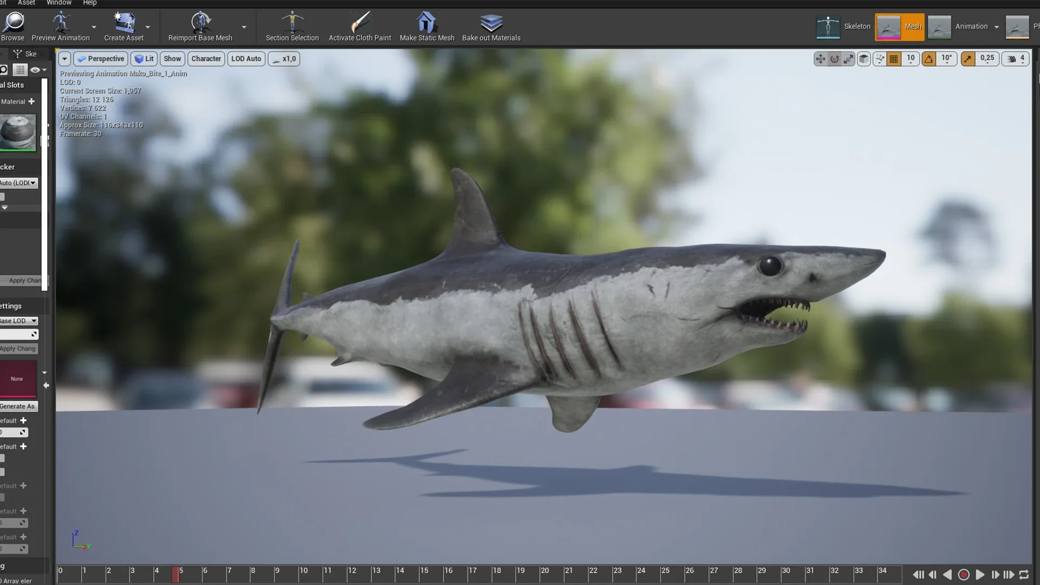Open the LOD Auto dropdown

click(x=246, y=58)
